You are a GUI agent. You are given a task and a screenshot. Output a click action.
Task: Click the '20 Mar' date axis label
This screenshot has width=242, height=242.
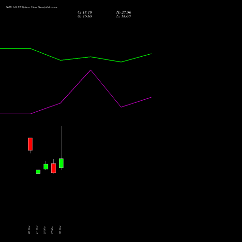pos(29,230)
